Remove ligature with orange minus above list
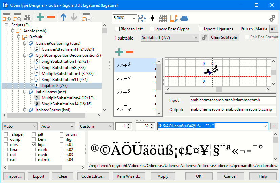280x183 pixels. point(130,52)
